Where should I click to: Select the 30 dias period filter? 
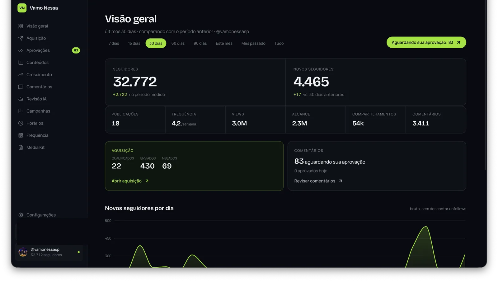tap(156, 43)
